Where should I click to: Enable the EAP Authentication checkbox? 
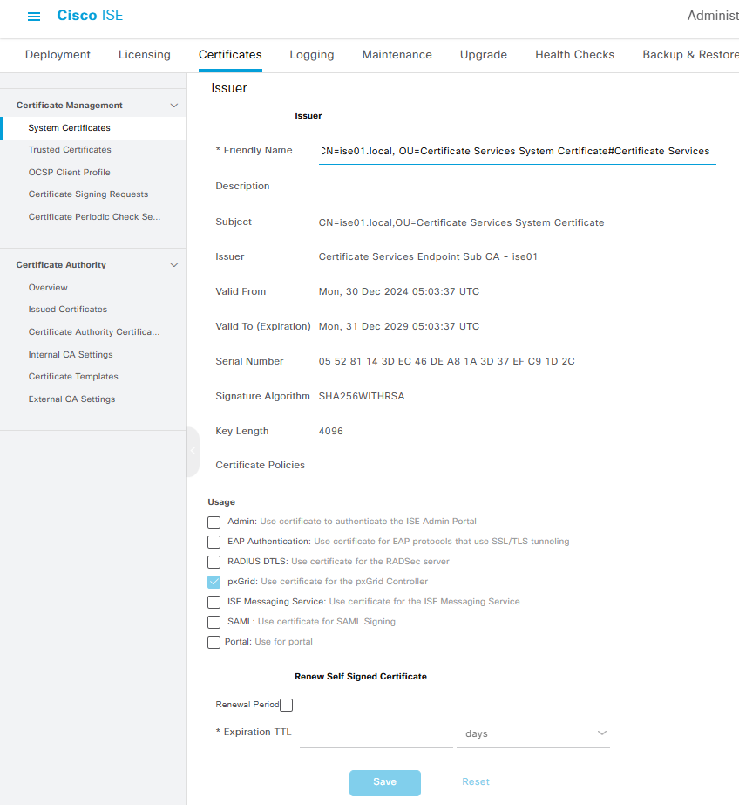214,542
